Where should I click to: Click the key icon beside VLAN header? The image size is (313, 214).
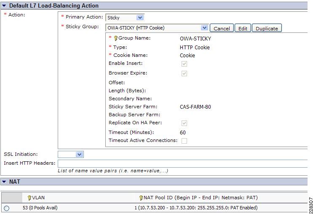point(29,198)
